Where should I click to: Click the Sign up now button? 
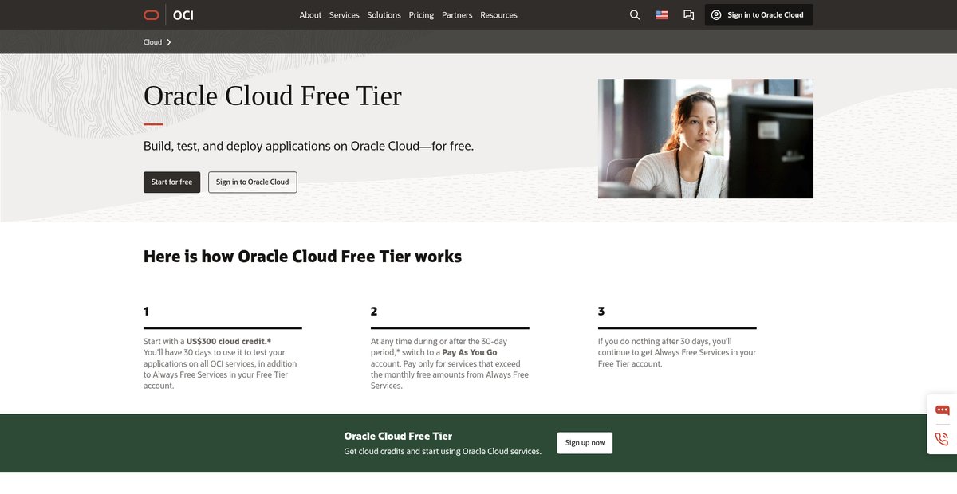(585, 443)
